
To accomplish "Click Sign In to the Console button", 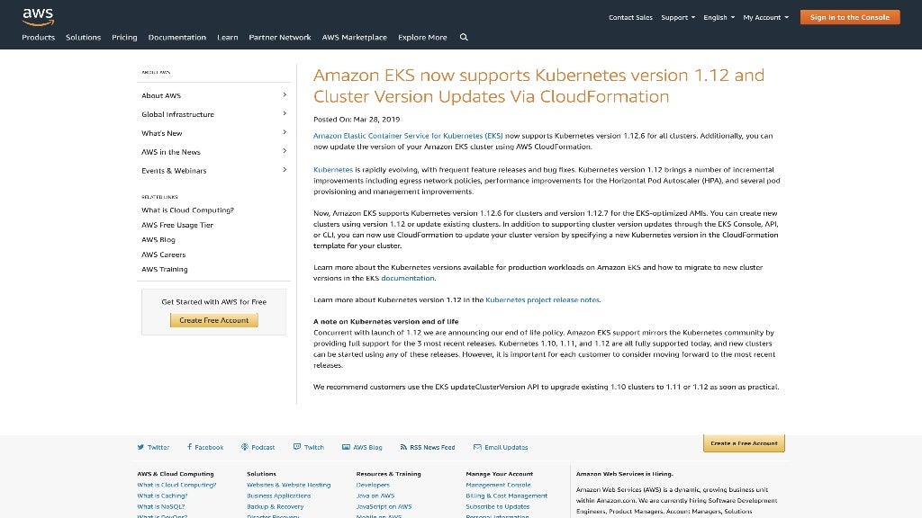I will click(x=850, y=17).
